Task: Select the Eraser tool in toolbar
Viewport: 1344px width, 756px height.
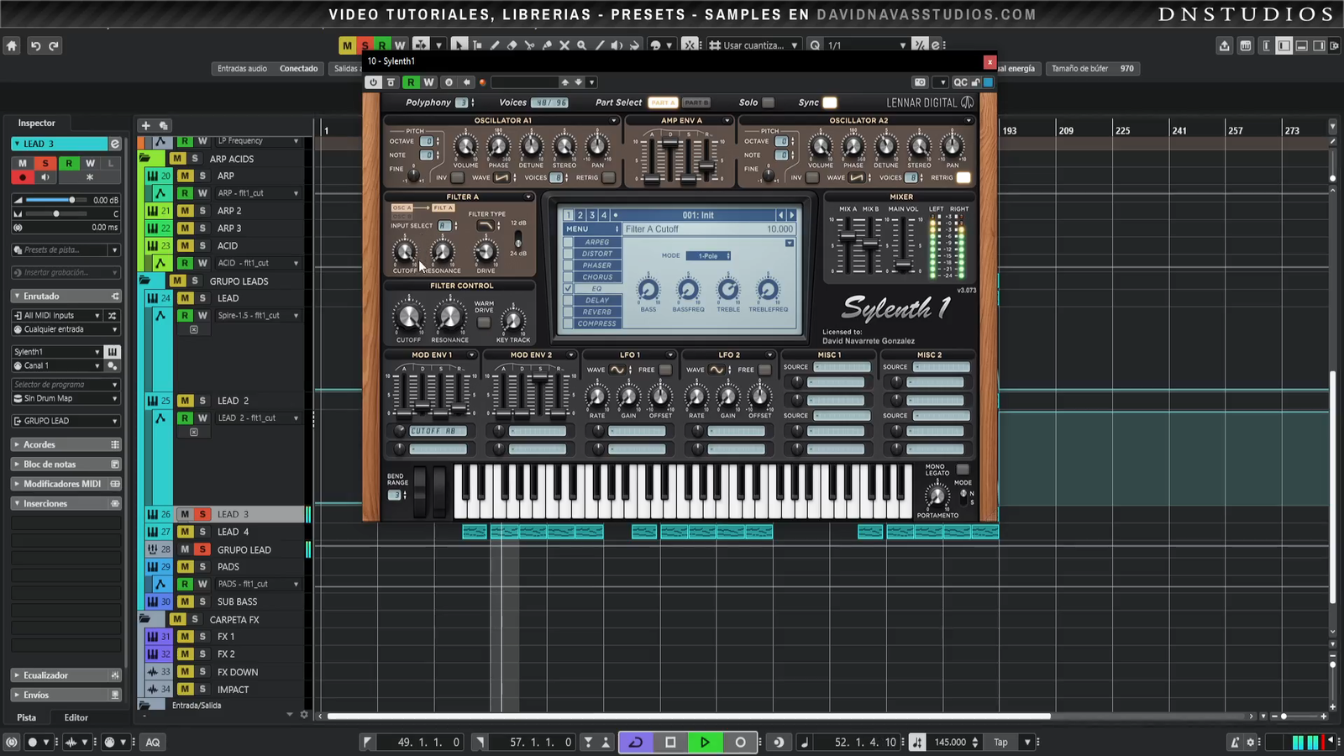Action: coord(512,45)
